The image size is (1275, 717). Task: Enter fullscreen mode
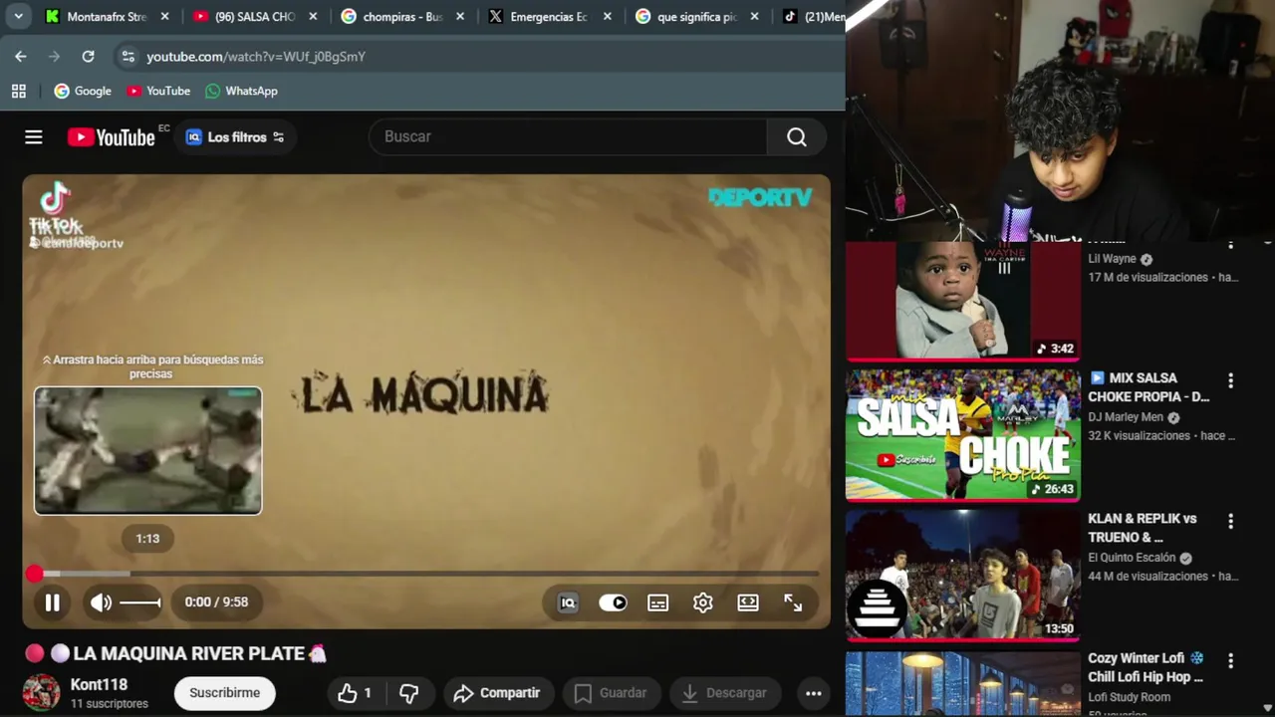click(793, 602)
